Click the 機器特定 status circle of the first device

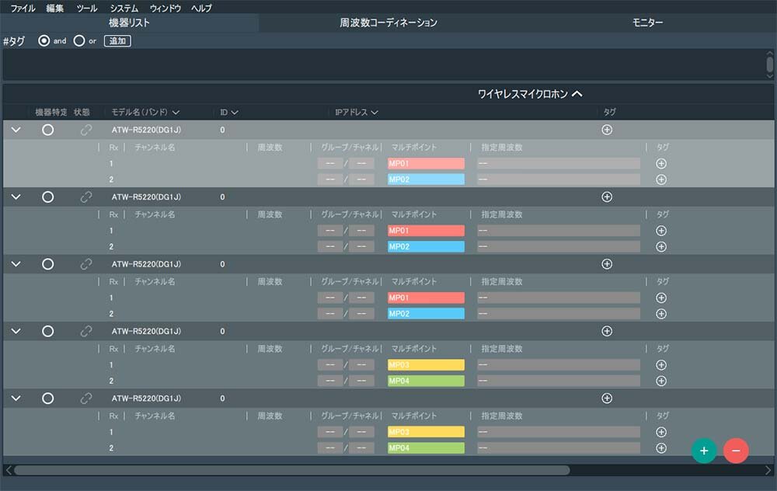click(x=48, y=130)
